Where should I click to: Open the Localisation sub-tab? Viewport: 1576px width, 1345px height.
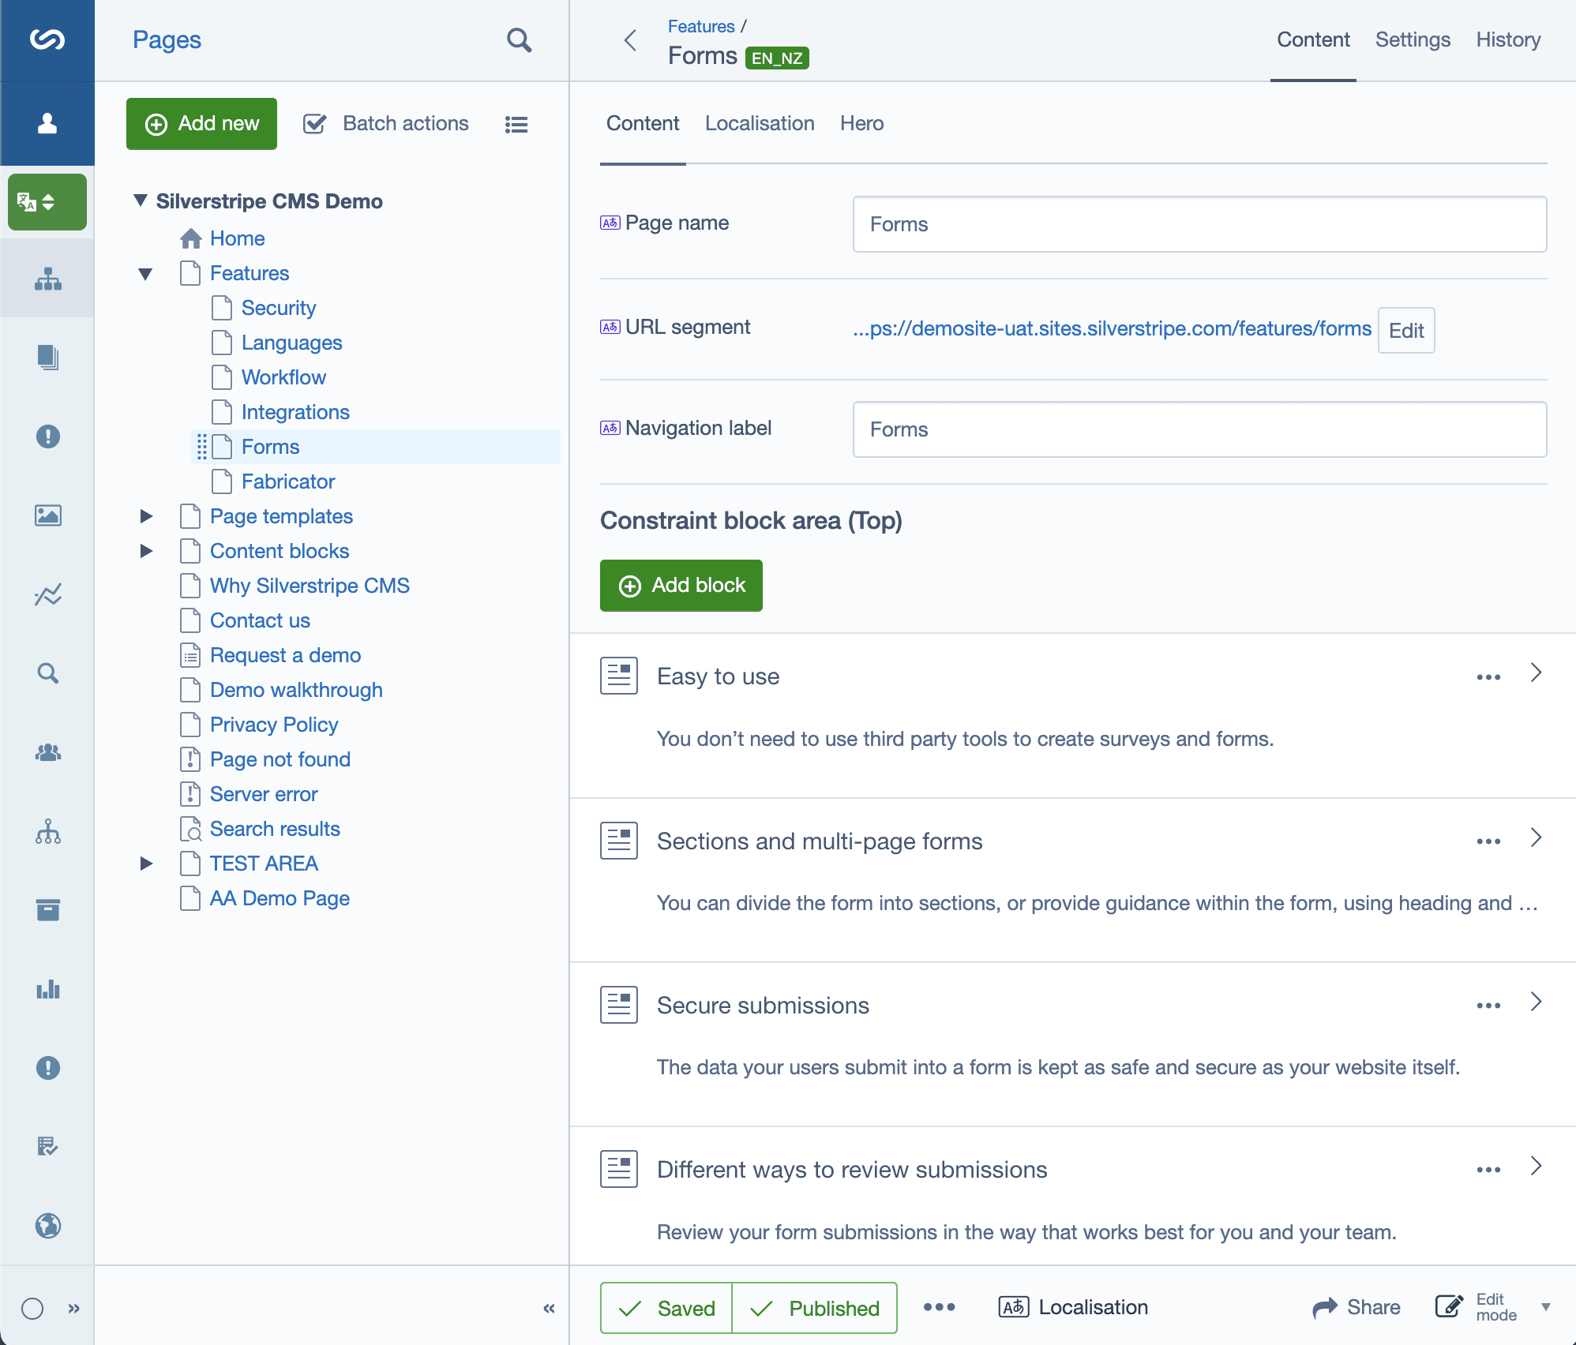click(x=760, y=123)
